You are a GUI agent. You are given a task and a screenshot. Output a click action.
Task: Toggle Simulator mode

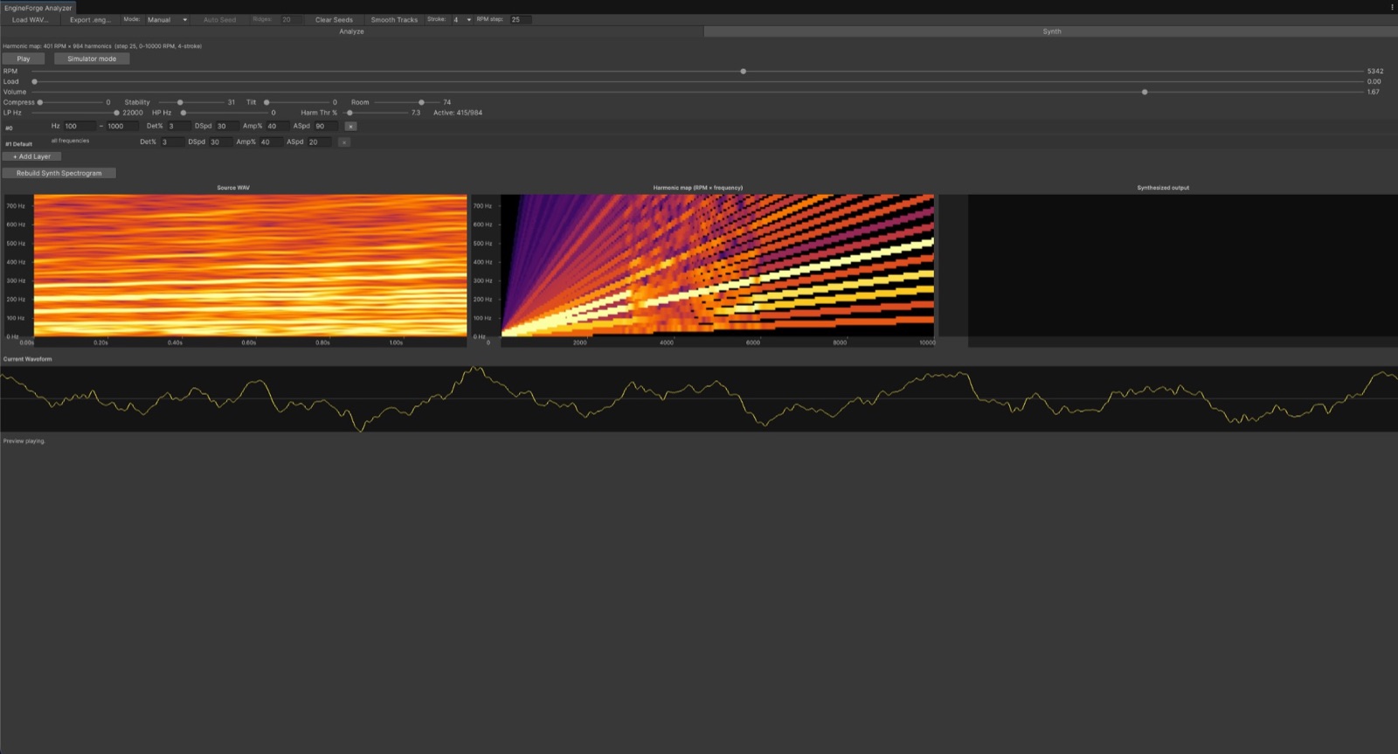coord(92,59)
